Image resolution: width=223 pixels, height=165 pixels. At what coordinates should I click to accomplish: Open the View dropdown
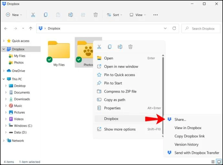(x=138, y=15)
